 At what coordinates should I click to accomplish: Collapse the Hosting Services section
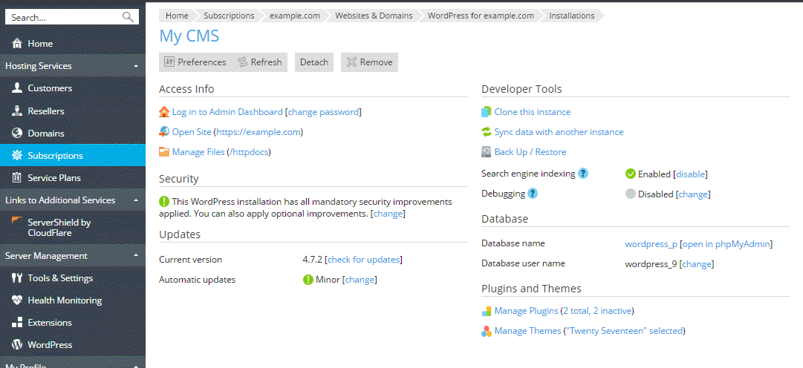[135, 66]
